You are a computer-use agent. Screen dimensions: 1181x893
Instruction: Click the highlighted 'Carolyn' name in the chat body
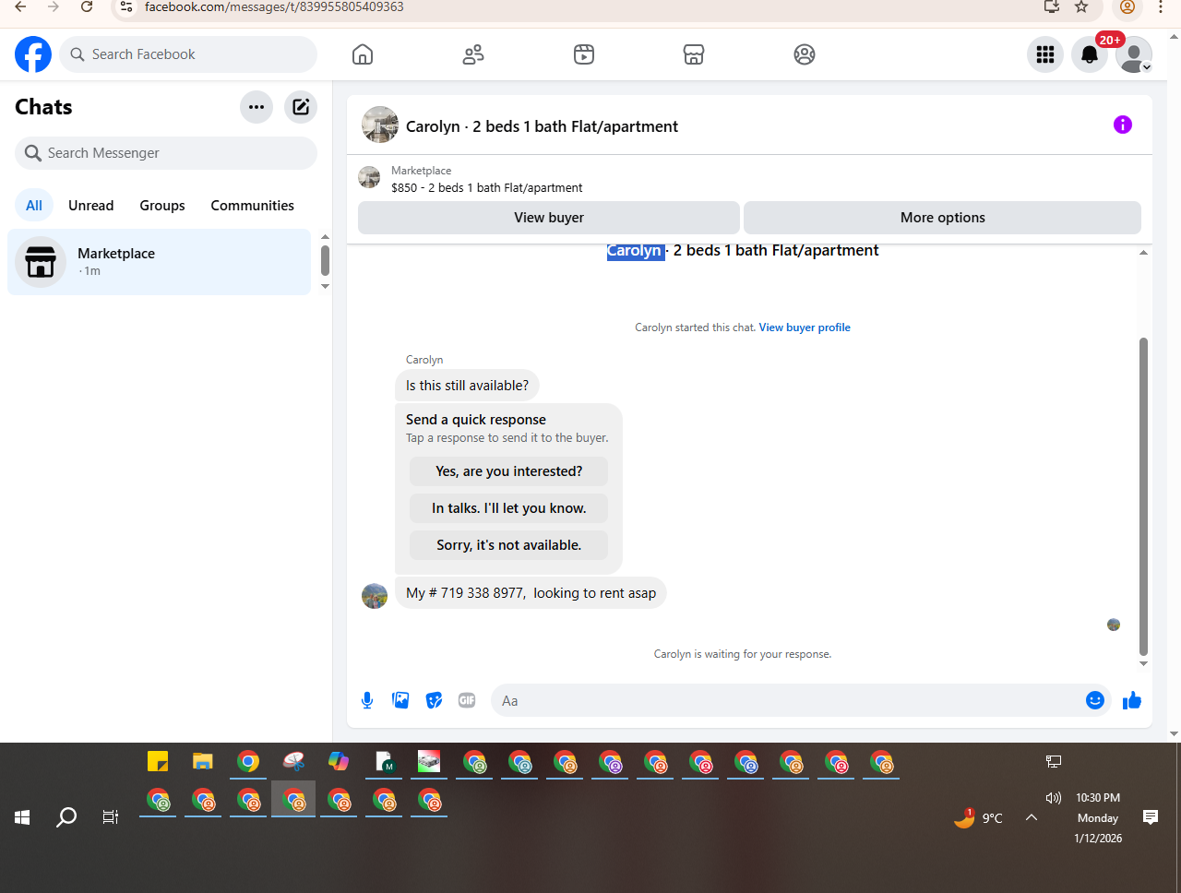click(635, 251)
